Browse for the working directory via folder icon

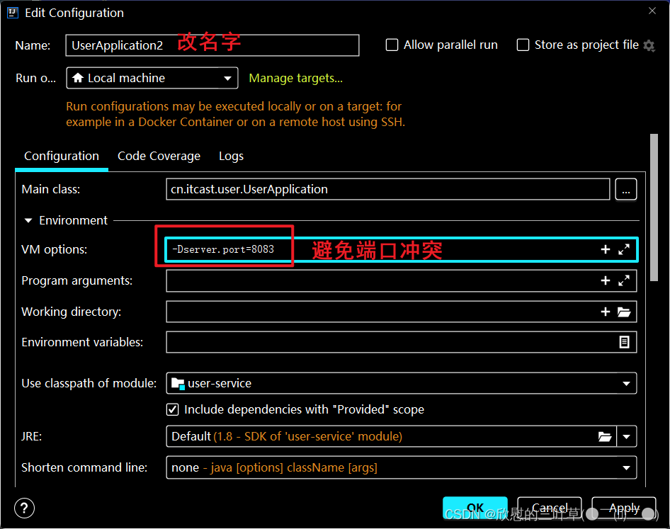624,312
